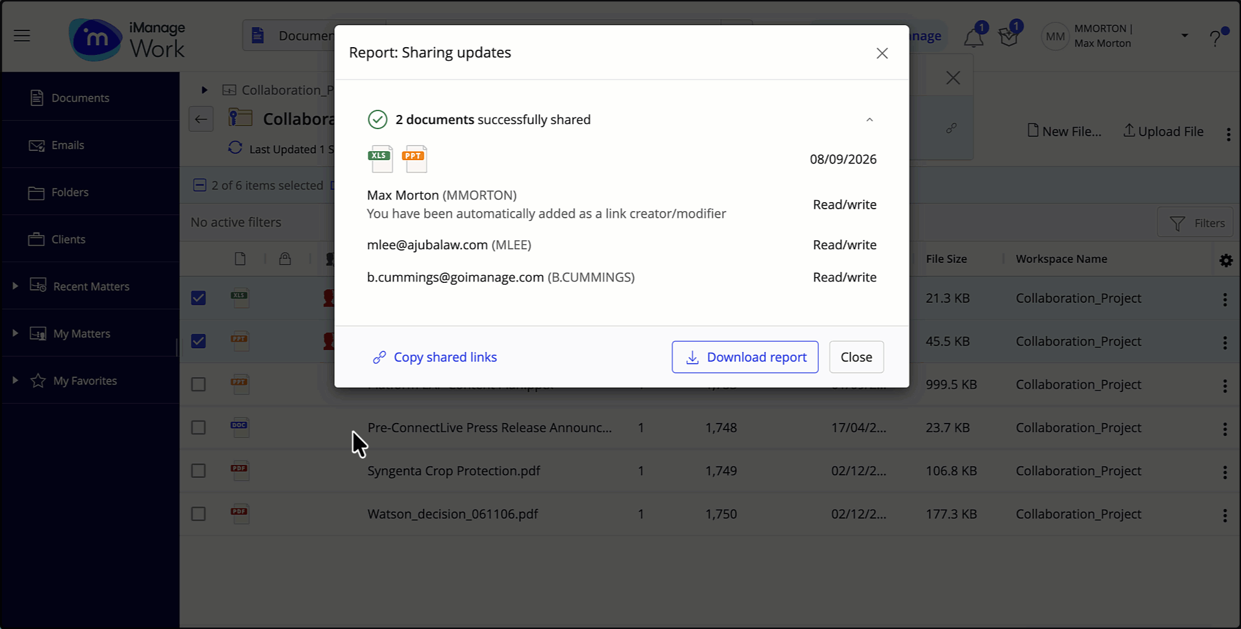Open kebab menu for Syngenta Crop Protection row

pyautogui.click(x=1225, y=473)
